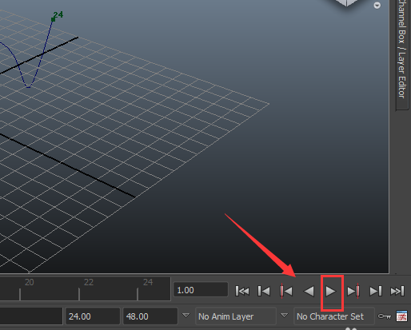Play animation backwards
The width and height of the screenshot is (411, 330).
coord(309,291)
